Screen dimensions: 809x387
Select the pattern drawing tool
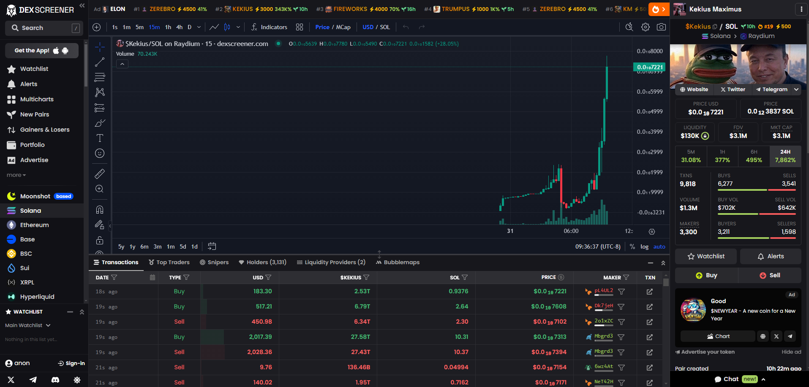tap(100, 92)
